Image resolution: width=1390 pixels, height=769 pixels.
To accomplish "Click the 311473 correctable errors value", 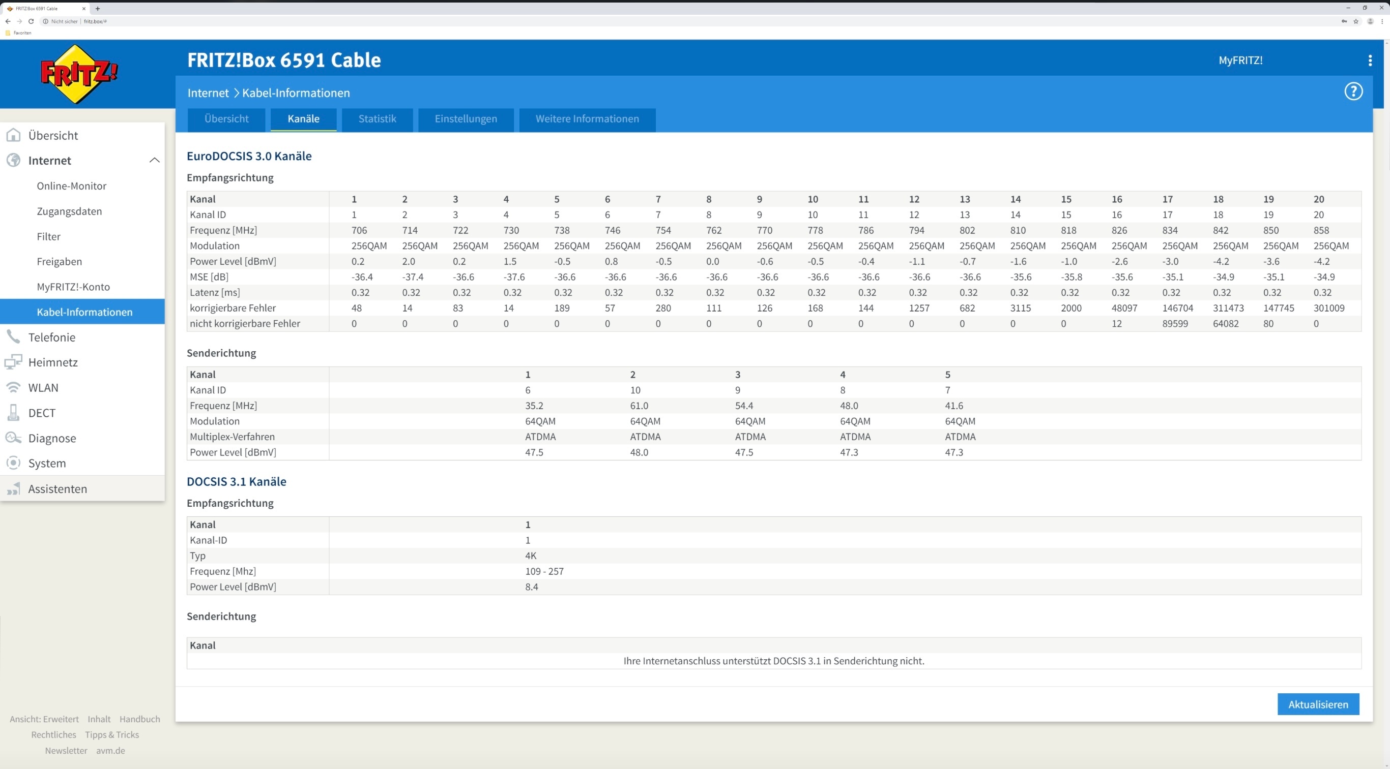I will (1228, 307).
